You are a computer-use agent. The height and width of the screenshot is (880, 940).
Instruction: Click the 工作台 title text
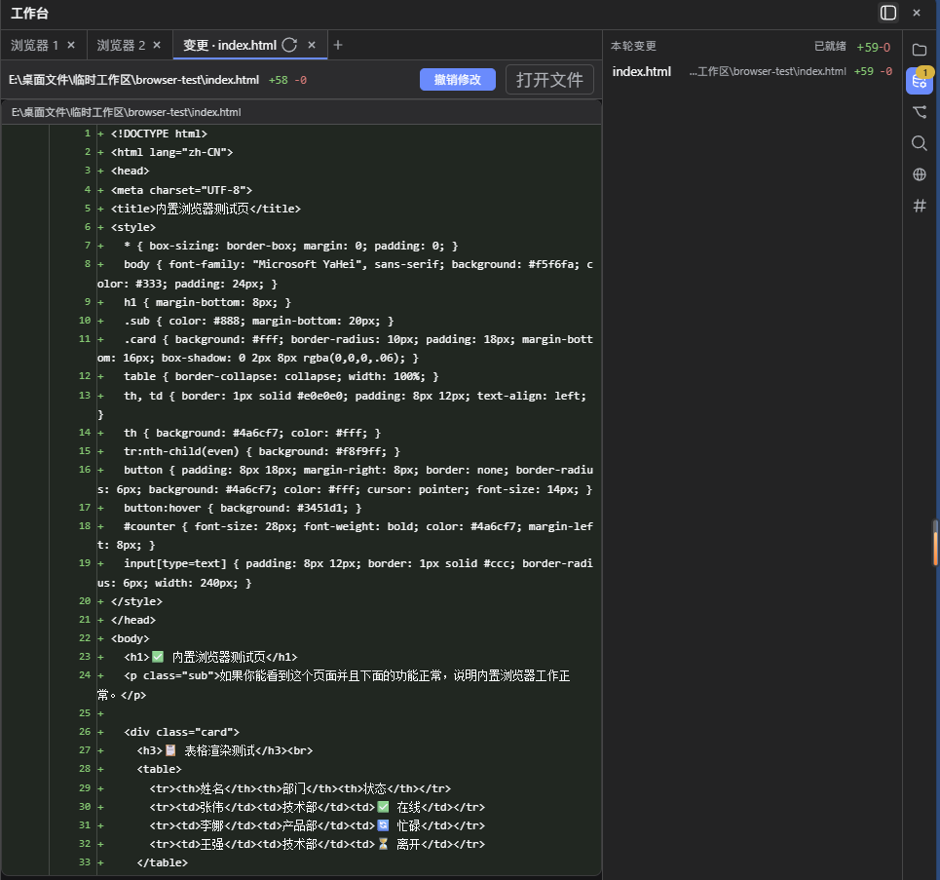click(29, 14)
